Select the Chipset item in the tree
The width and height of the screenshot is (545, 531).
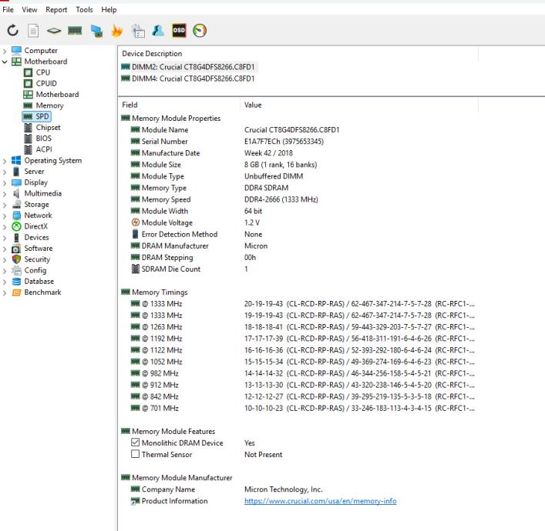click(48, 128)
